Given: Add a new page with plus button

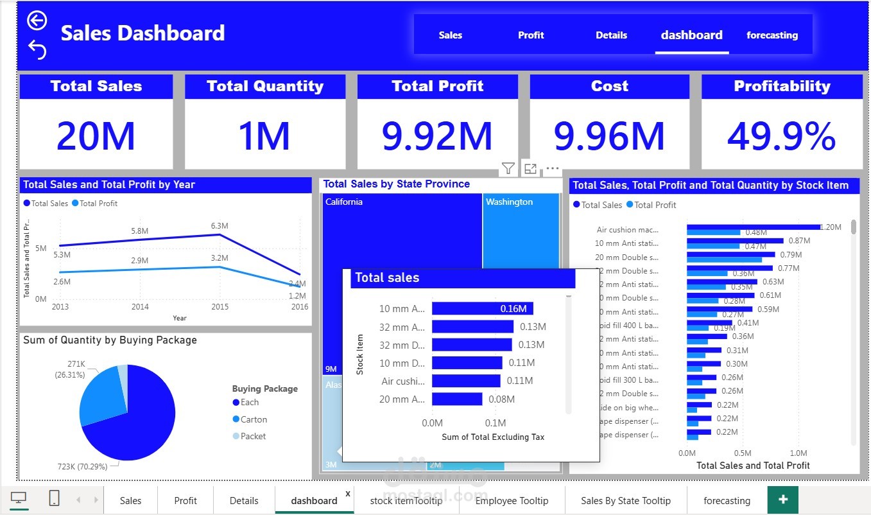Looking at the screenshot, I should (x=783, y=500).
